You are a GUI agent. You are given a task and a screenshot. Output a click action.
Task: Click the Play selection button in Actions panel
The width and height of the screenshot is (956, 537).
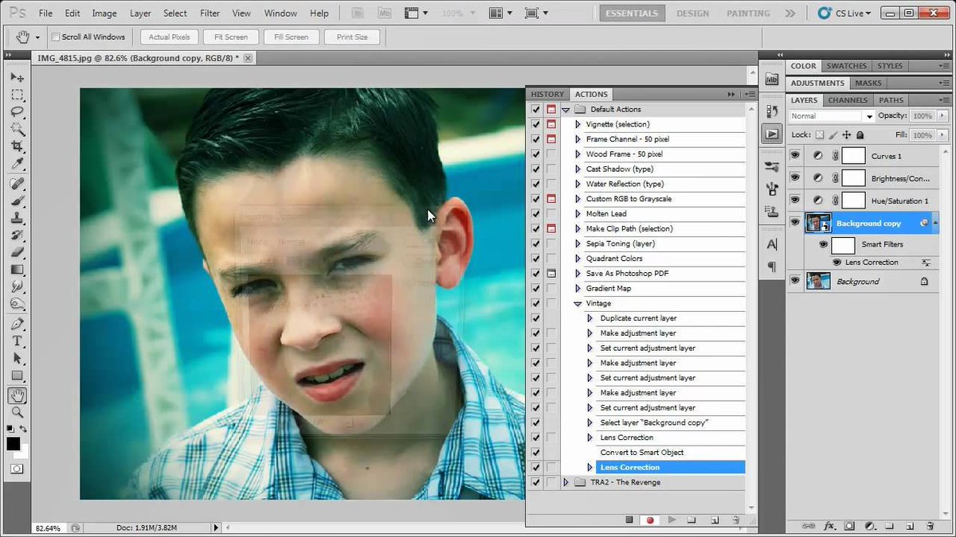672,519
